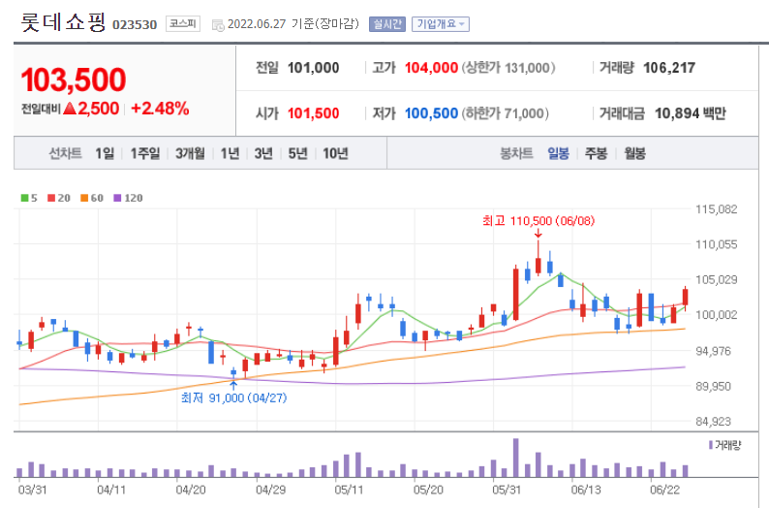Click the 실시간 button

pos(387,24)
